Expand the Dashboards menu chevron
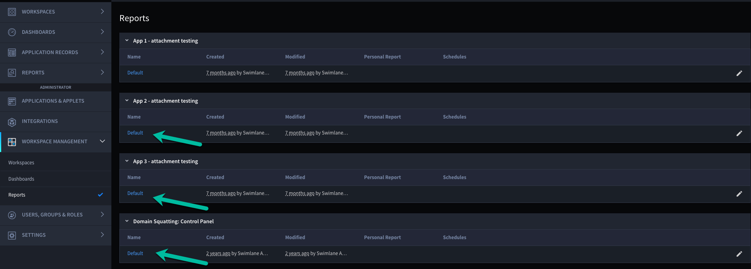 [102, 32]
